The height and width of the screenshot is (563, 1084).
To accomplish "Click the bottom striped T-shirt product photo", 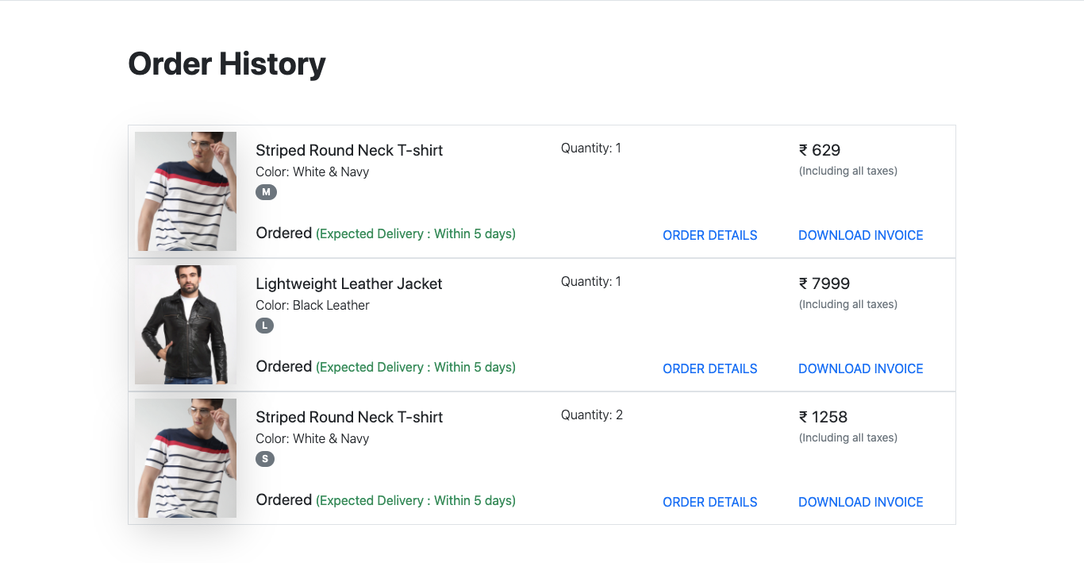I will pyautogui.click(x=185, y=457).
